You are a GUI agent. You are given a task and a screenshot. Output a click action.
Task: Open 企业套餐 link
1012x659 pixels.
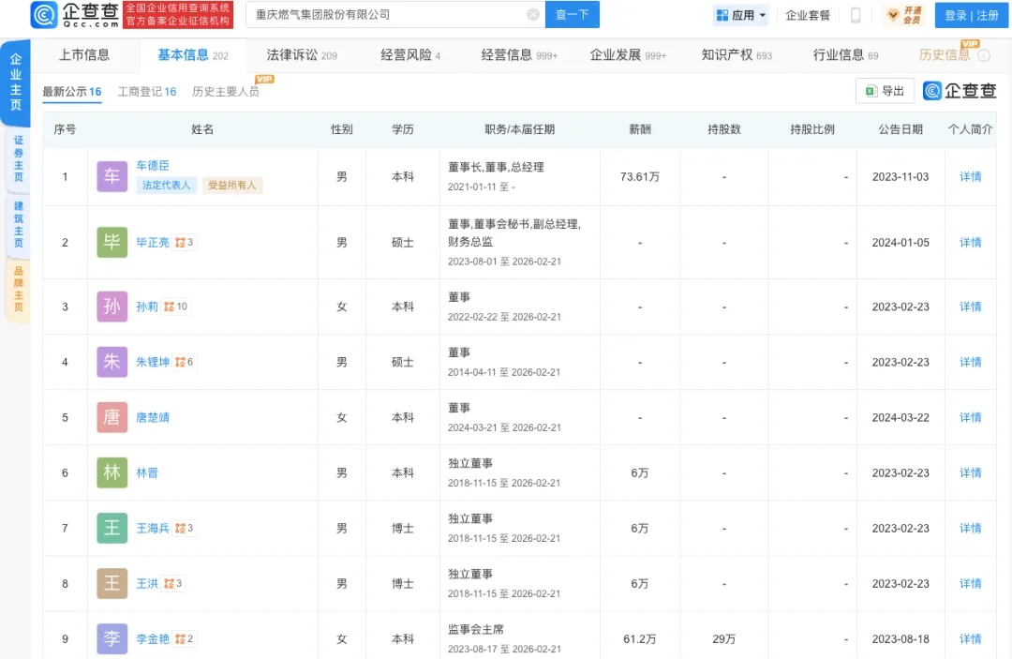pos(808,16)
